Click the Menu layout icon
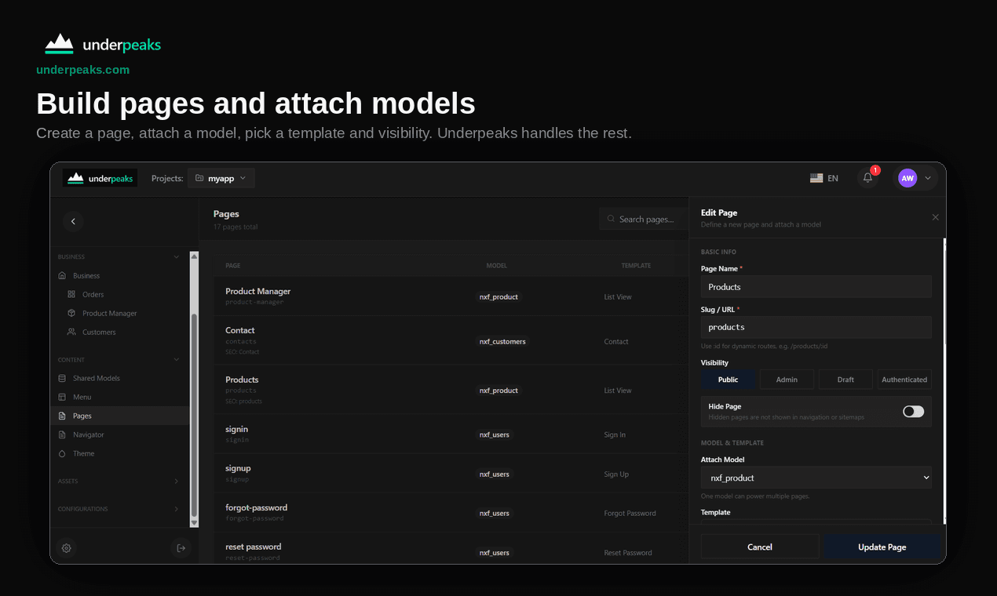Viewport: 997px width, 596px height. (x=62, y=397)
